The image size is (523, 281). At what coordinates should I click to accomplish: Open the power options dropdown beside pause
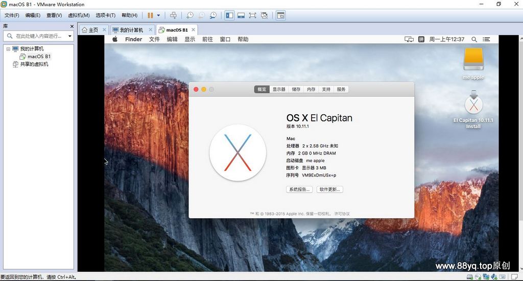(158, 15)
